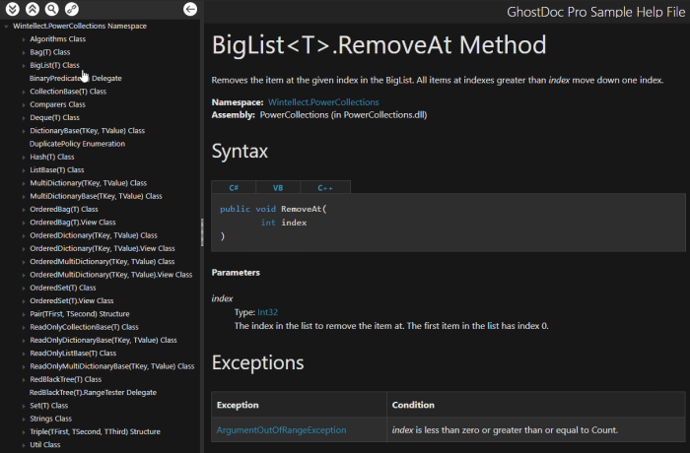Select OrderedSet(T).View Class entry
This screenshot has width=690, height=453.
(x=72, y=300)
